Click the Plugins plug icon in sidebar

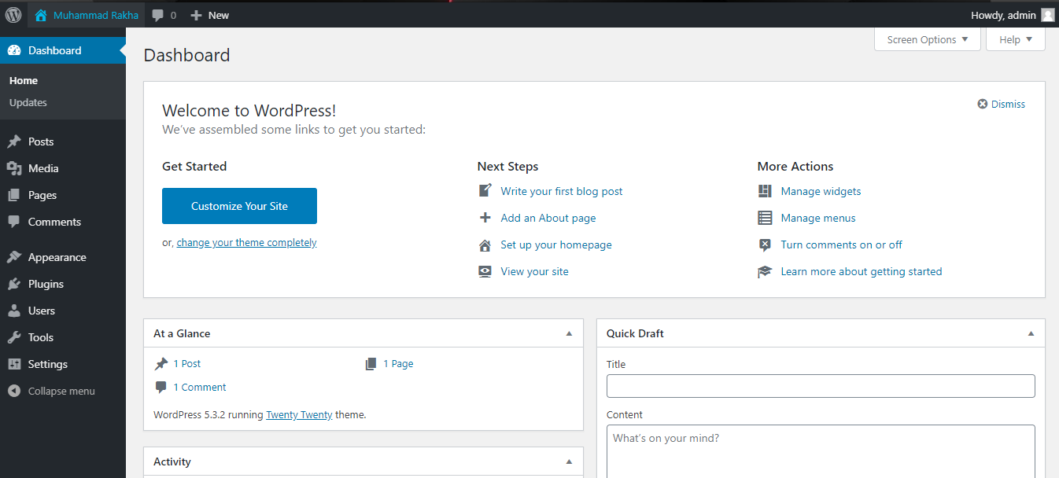click(x=14, y=284)
